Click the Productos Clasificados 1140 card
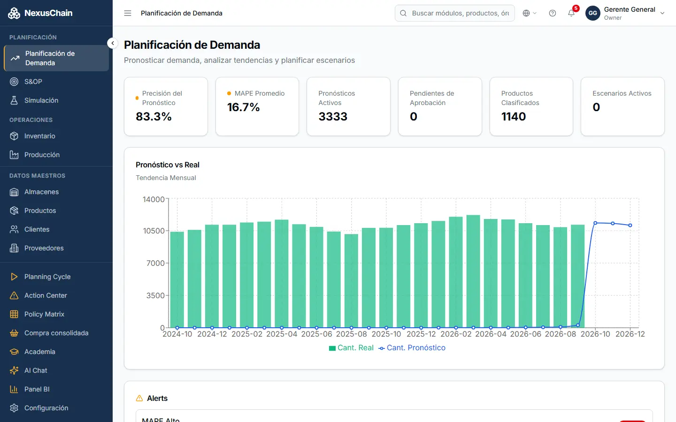This screenshot has width=676, height=422. [531, 106]
